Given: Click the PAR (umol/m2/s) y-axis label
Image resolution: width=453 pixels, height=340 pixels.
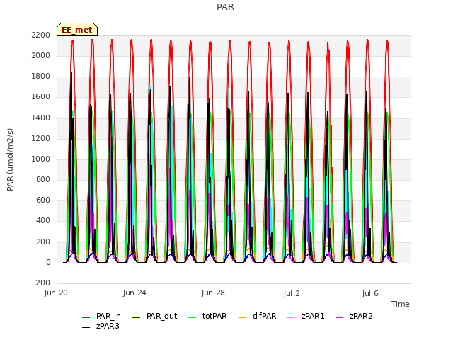Looking at the screenshot, I should (x=10, y=159).
